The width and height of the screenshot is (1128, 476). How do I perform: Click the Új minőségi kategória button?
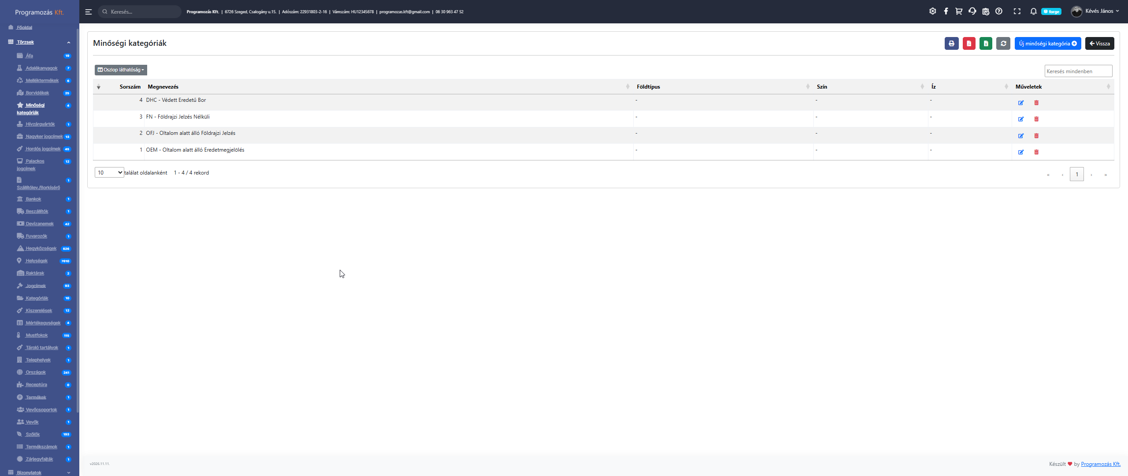[x=1047, y=44]
